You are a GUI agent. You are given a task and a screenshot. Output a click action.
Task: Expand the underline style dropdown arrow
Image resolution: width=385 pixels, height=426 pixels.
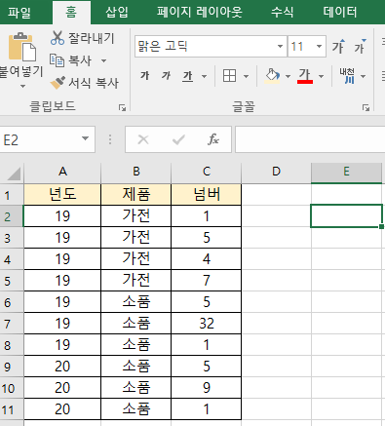(204, 77)
